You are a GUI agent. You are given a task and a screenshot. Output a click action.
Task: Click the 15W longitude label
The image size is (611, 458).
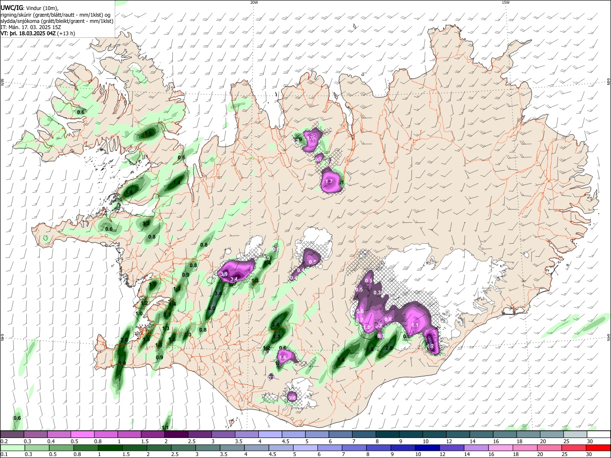pos(505,2)
